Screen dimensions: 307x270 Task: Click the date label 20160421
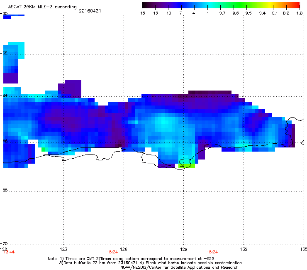(90, 11)
